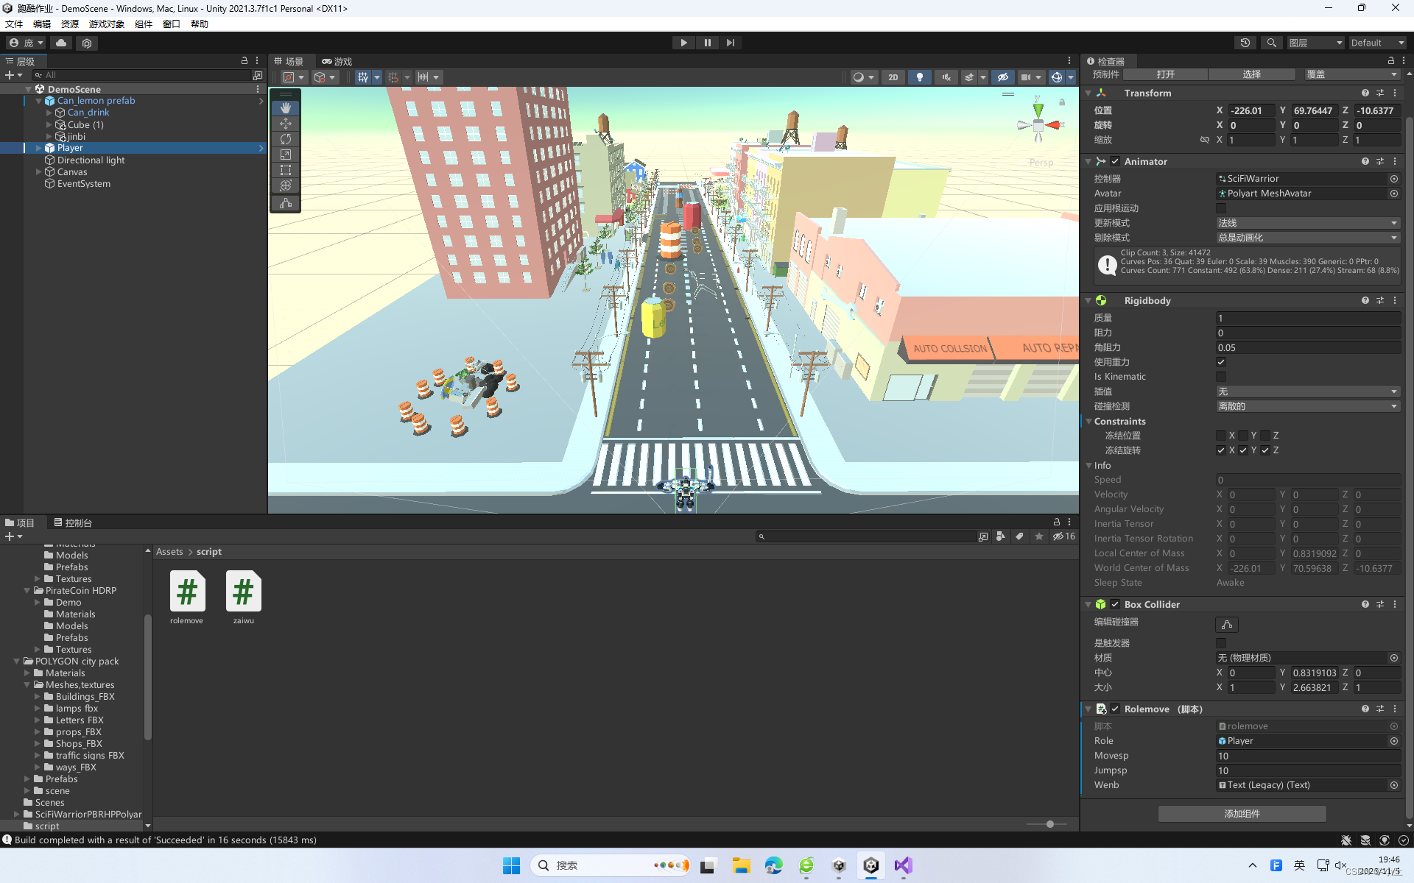
Task: Open the 游戏对象 menu
Action: pyautogui.click(x=106, y=24)
